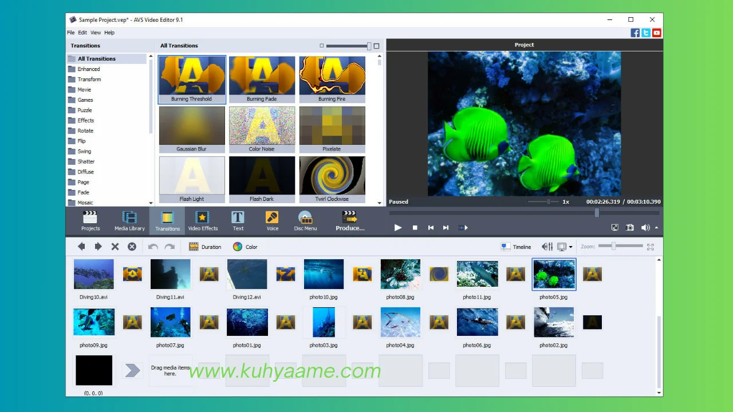Move storyboard item left arrow
Viewport: 733px width, 412px height.
tap(81, 247)
